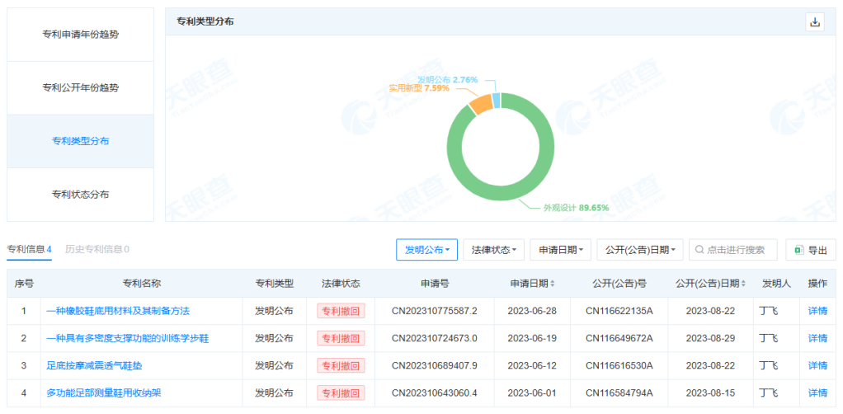
Task: Click the search magnifier icon
Action: (700, 250)
